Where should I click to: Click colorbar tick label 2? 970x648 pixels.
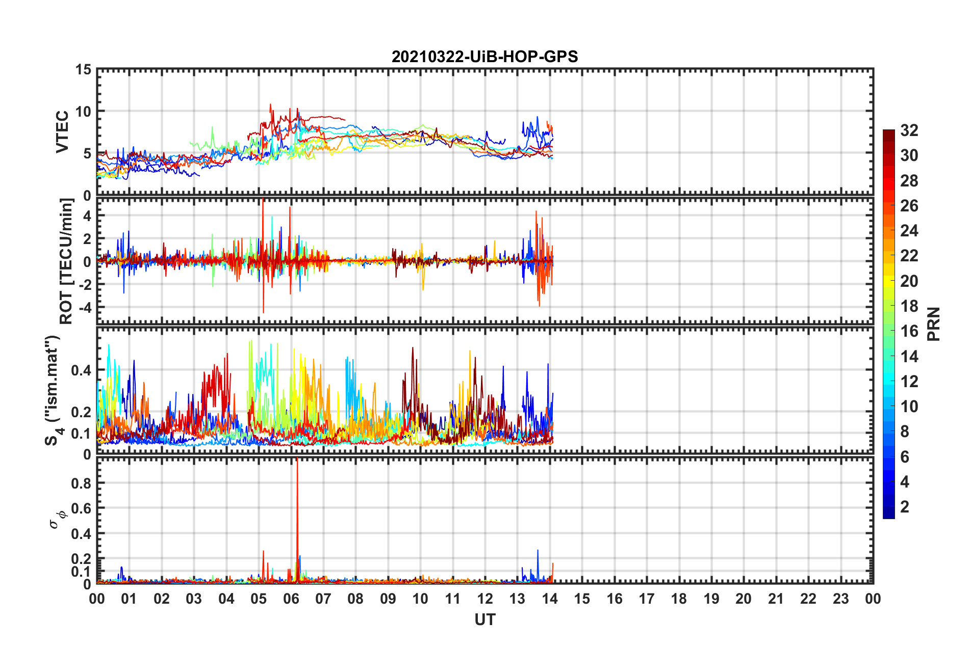(905, 506)
